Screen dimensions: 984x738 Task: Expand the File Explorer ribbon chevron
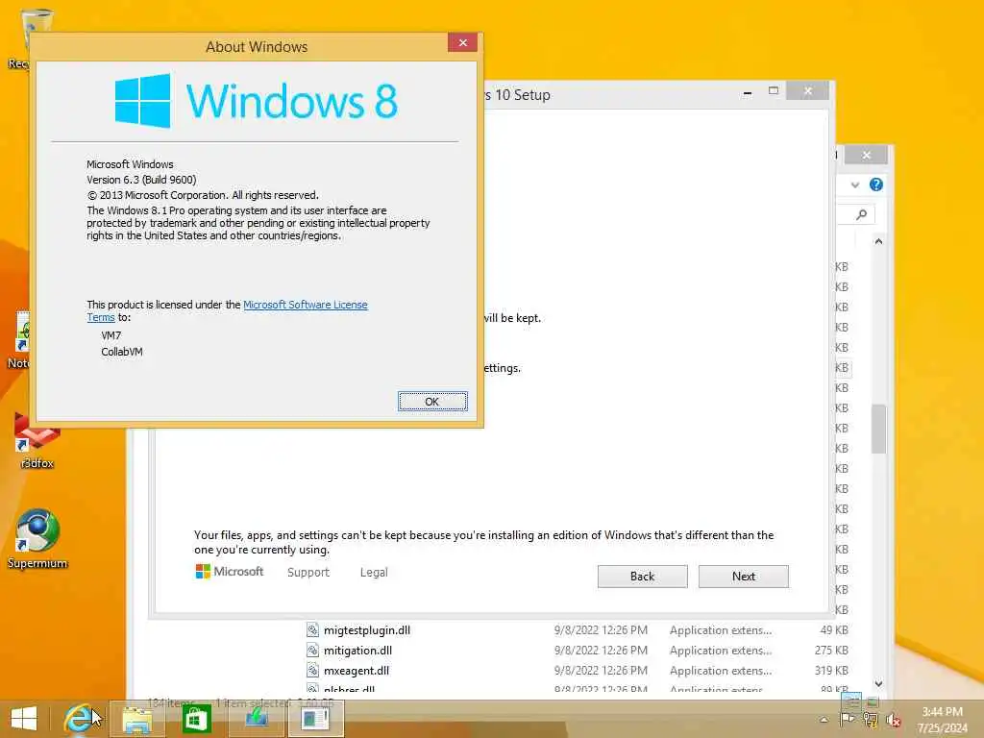854,184
